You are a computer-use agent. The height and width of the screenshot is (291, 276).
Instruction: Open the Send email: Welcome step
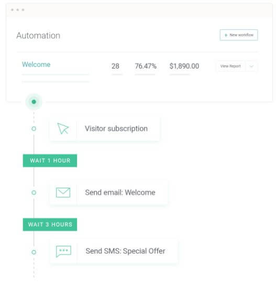coord(109,192)
